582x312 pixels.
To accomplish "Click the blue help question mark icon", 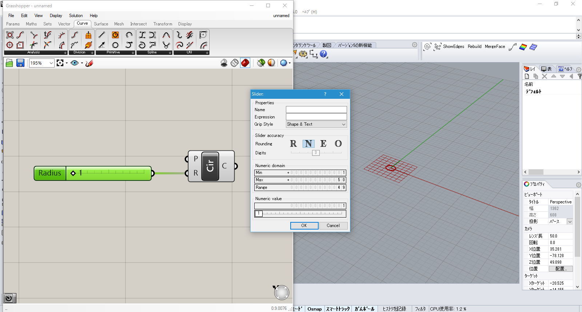I will point(323,54).
